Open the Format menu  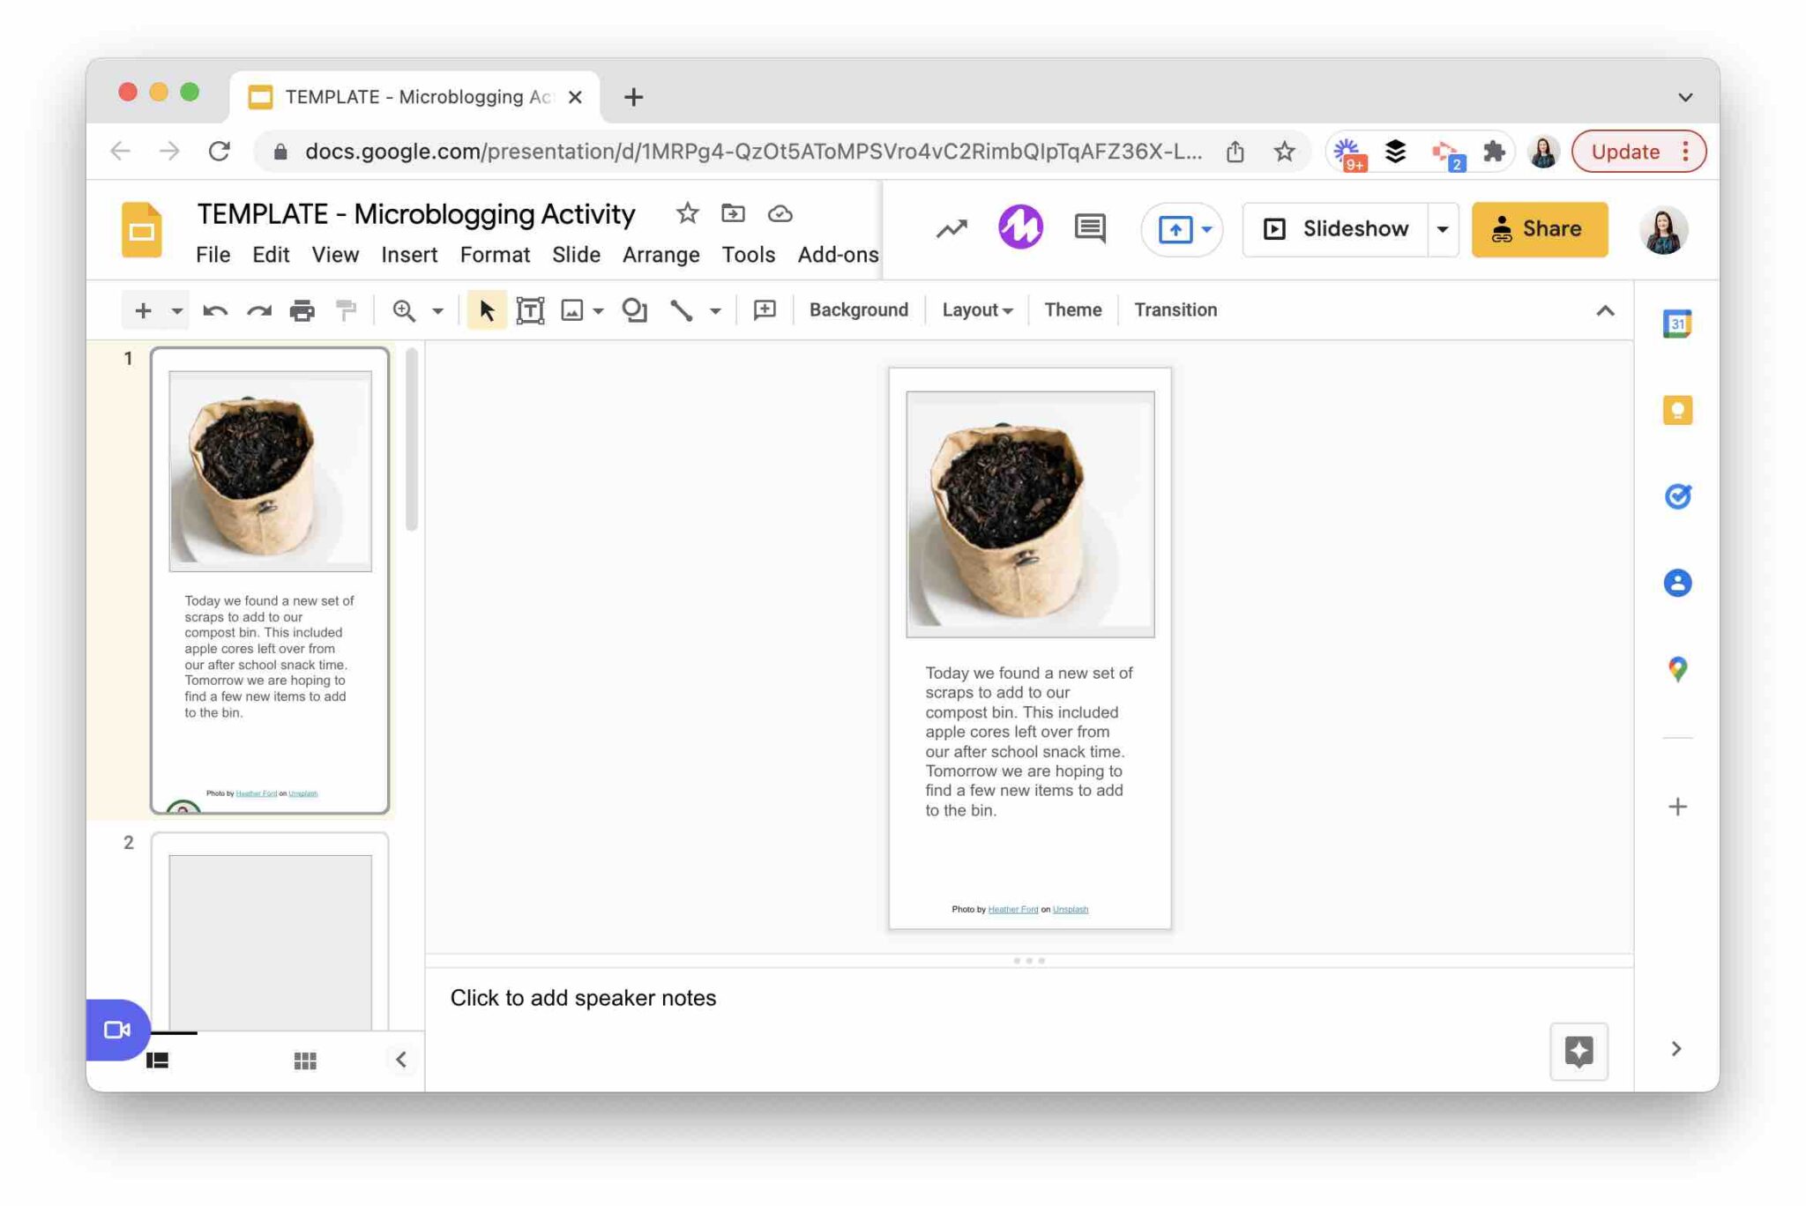pyautogui.click(x=495, y=255)
